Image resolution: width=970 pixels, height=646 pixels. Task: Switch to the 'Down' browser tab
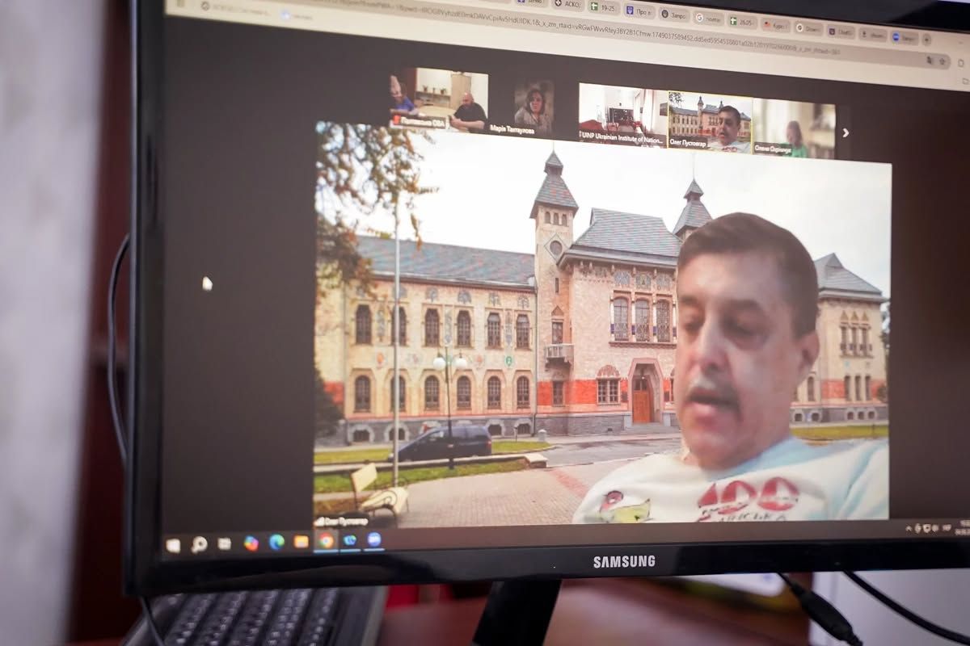coord(808,27)
